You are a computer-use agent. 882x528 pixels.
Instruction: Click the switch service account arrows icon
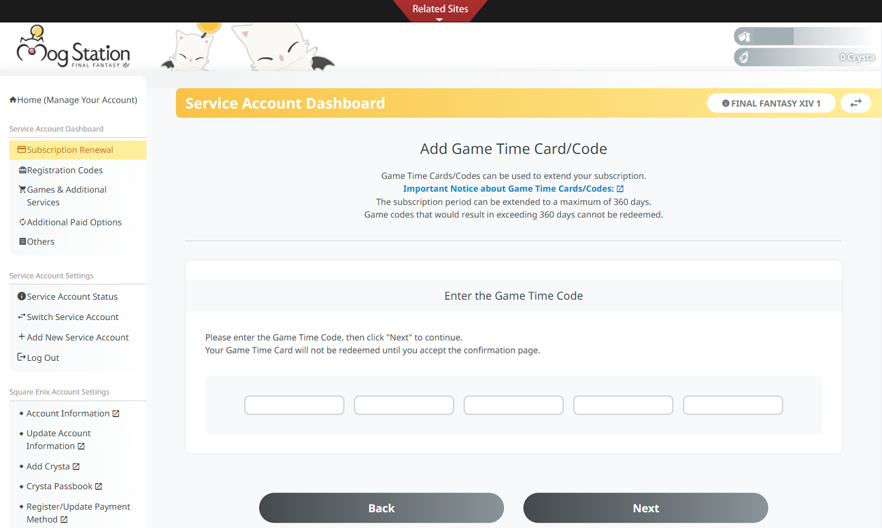point(855,103)
